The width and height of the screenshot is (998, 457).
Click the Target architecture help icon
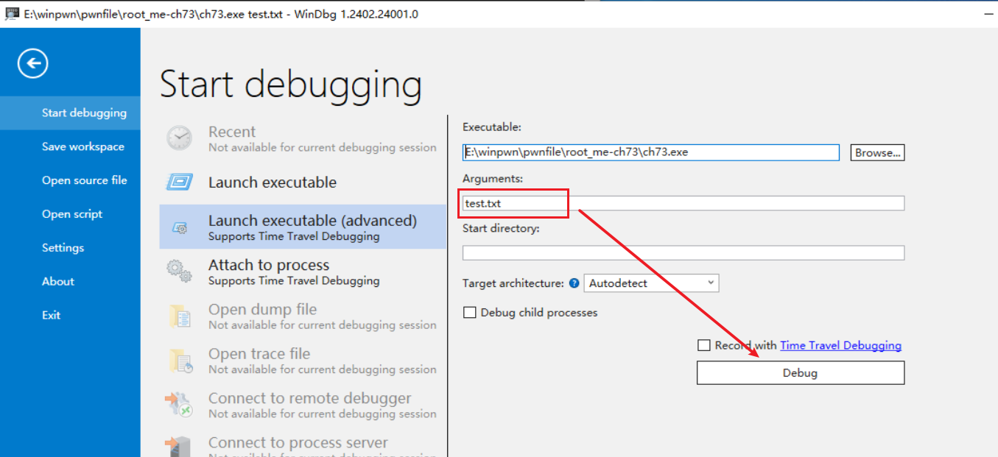pyautogui.click(x=574, y=283)
